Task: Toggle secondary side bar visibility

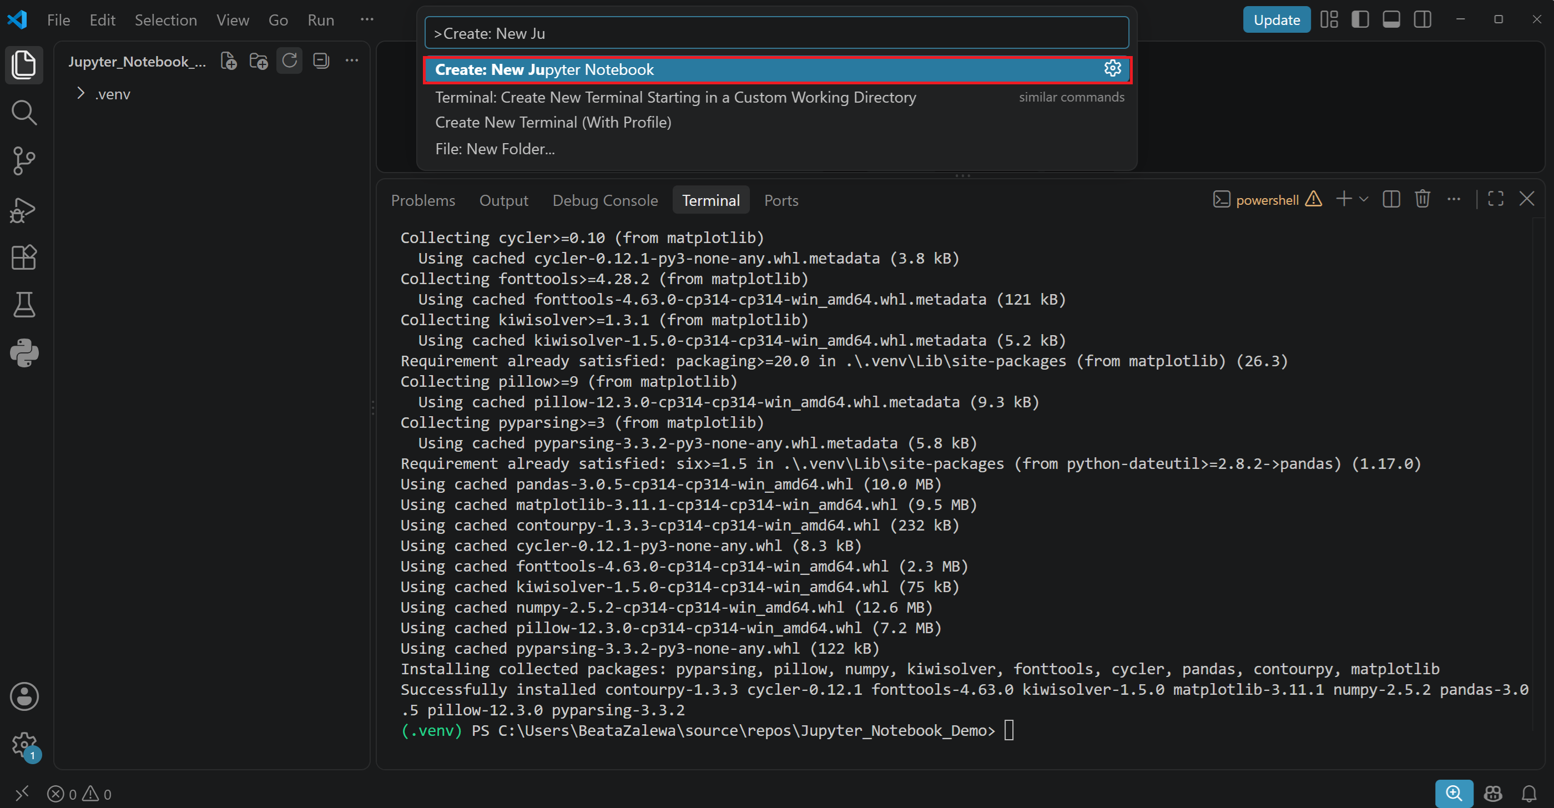Action: [x=1422, y=19]
